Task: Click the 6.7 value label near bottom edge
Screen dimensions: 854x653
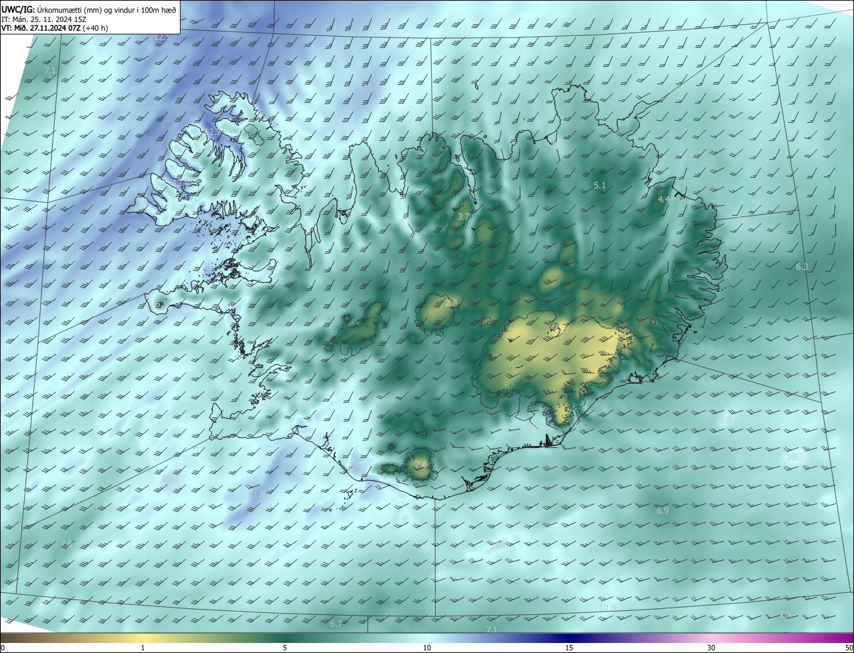Action: click(336, 624)
